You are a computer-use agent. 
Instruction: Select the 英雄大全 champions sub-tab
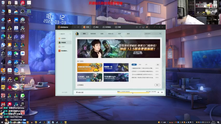(111, 34)
